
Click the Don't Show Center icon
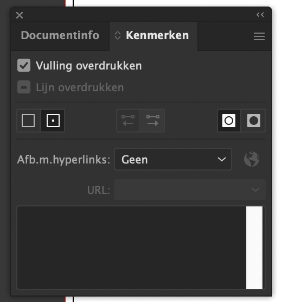click(x=28, y=121)
